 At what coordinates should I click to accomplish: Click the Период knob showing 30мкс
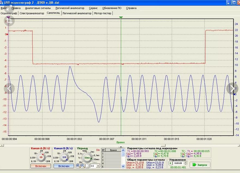(x=87, y=158)
